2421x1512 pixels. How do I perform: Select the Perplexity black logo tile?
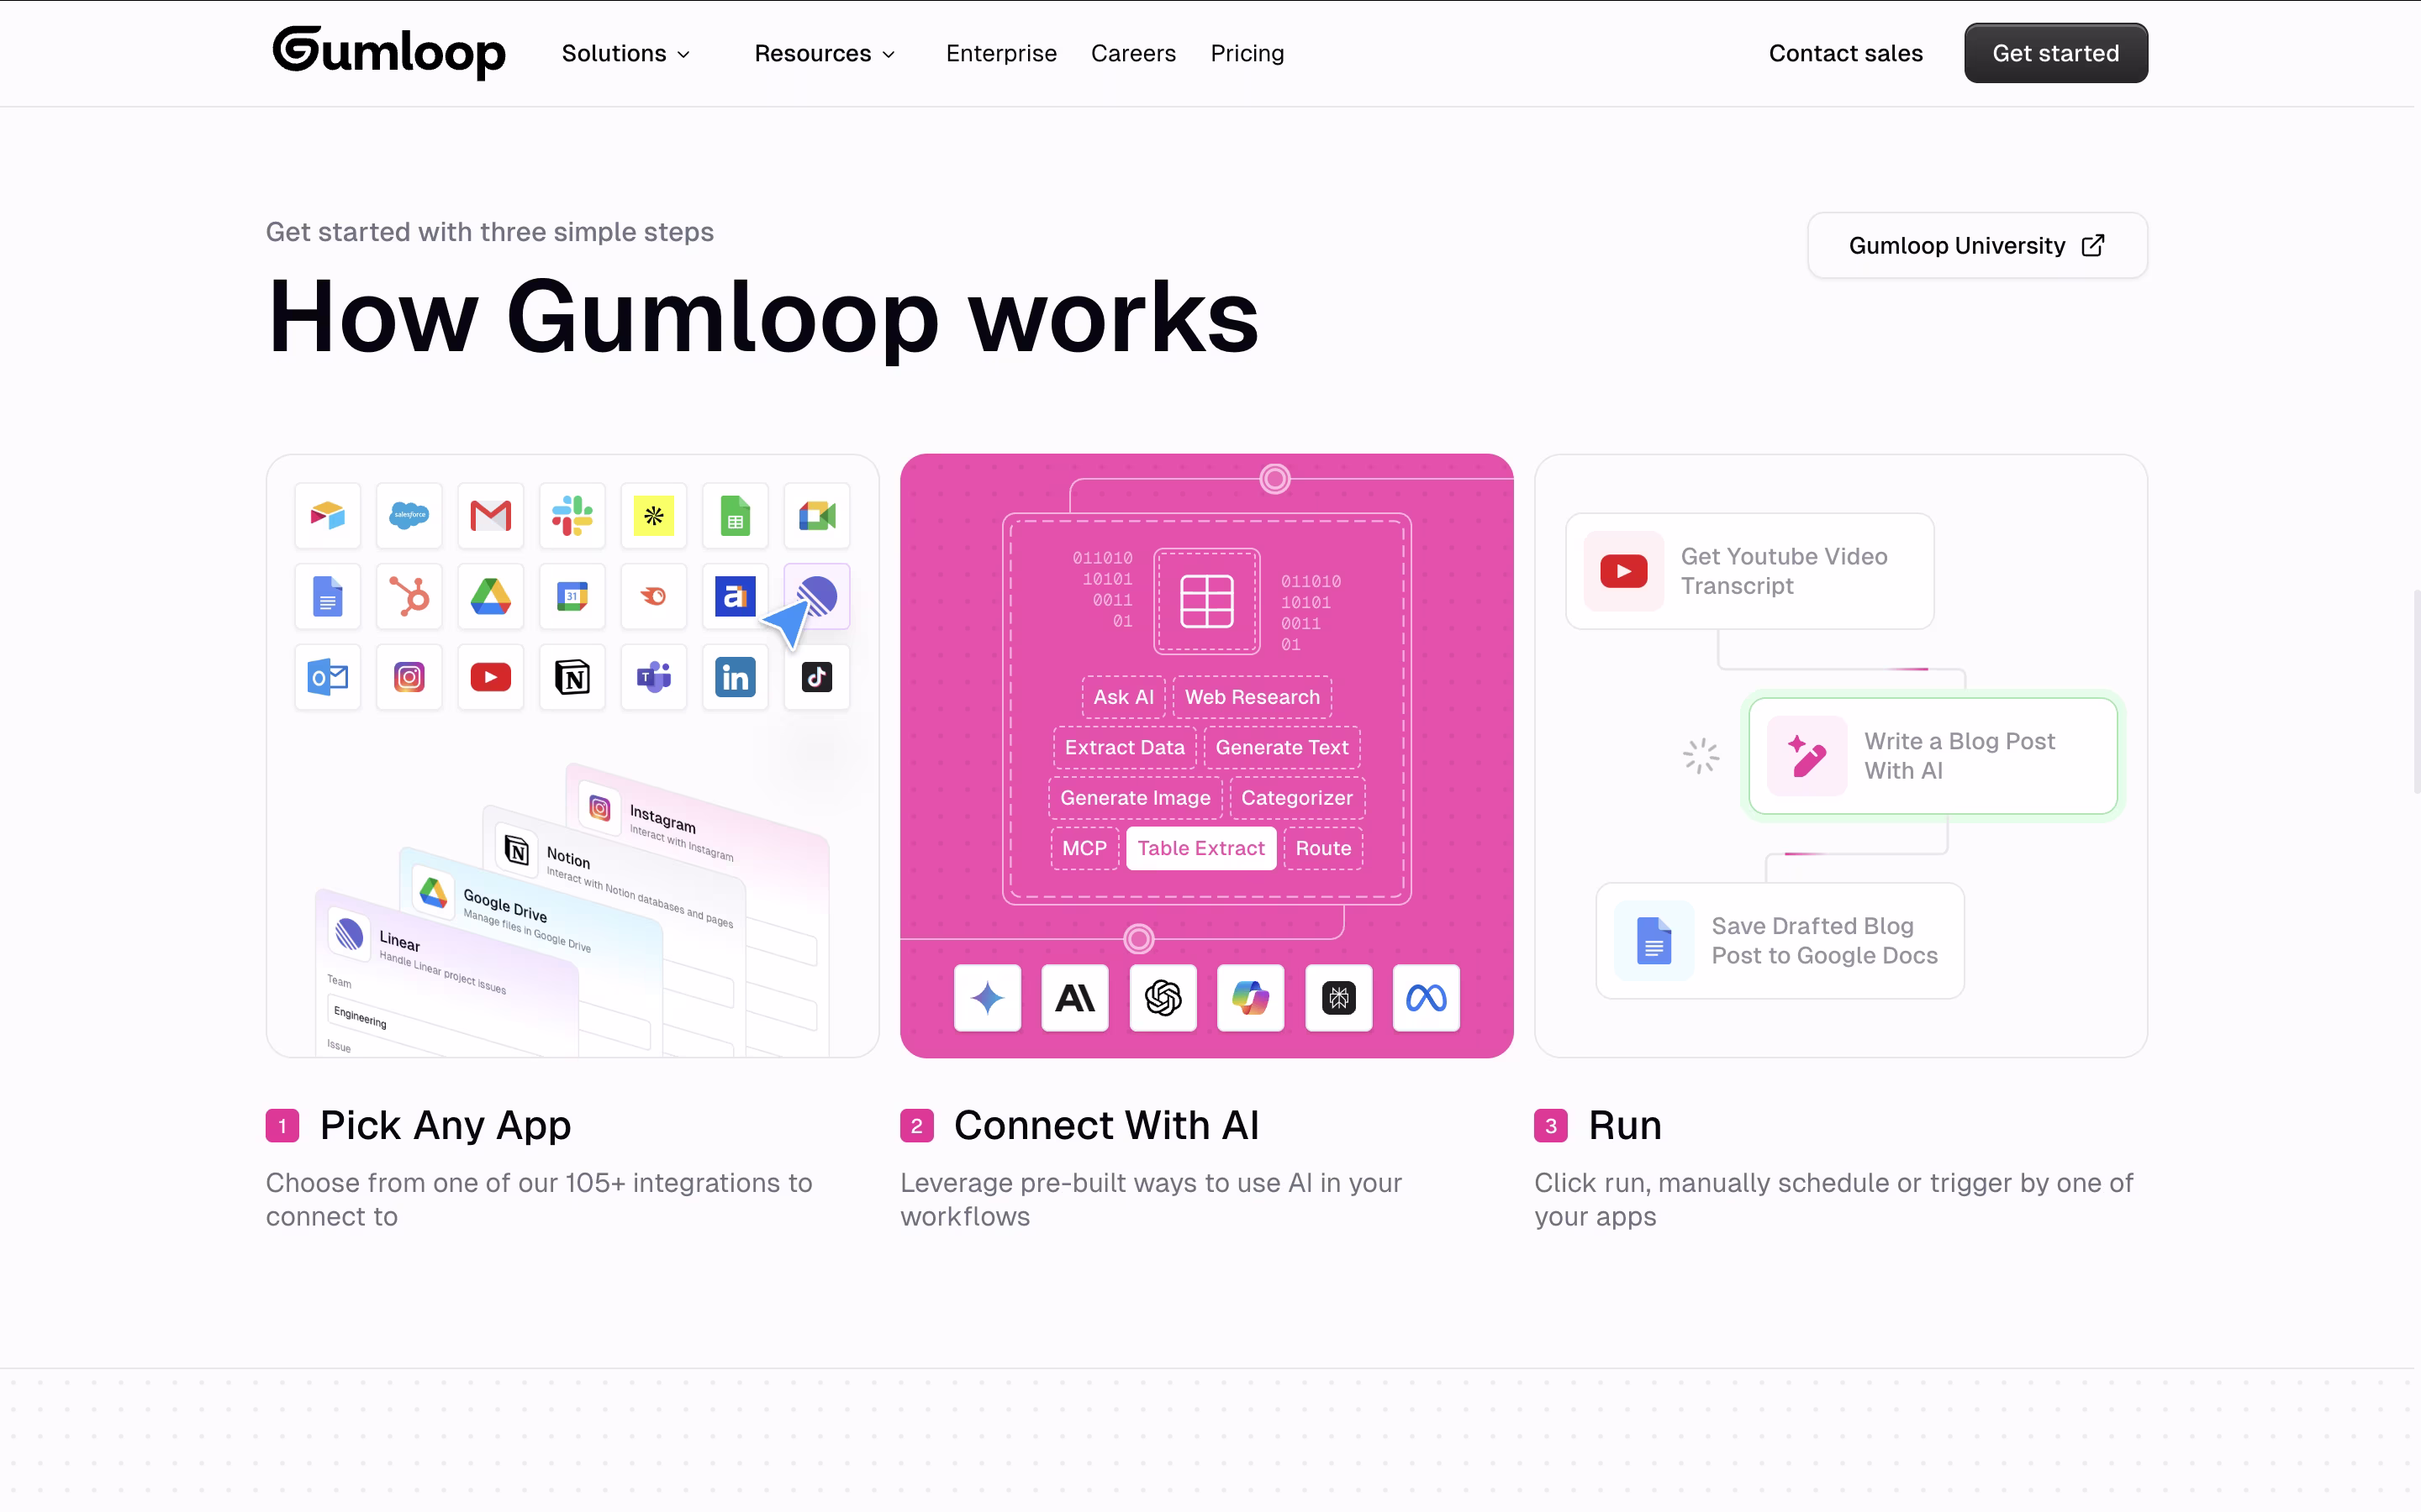coord(1338,998)
